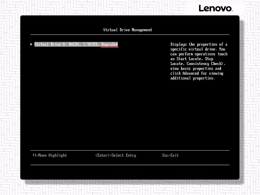This screenshot has height=195, width=260.
Task: Click "additional properties" at help text end
Action: click(x=192, y=78)
